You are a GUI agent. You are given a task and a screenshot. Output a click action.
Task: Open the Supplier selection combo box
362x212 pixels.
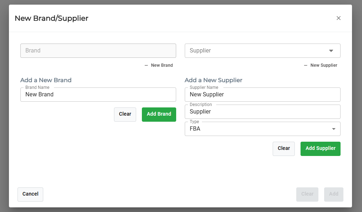tap(263, 51)
